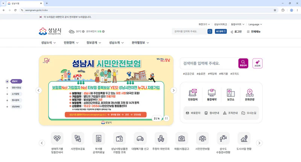Reload the browser page
This screenshot has height=162, width=301.
(15, 10)
